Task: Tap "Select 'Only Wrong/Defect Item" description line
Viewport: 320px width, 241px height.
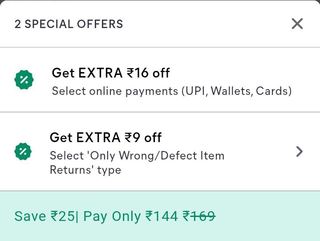Action: [x=137, y=156]
